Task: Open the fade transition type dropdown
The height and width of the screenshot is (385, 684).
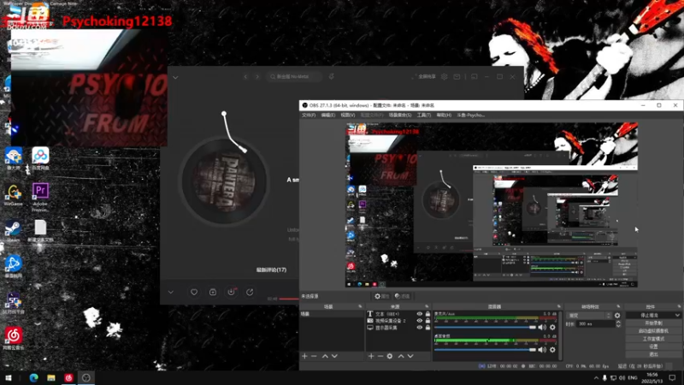Action: [589, 315]
